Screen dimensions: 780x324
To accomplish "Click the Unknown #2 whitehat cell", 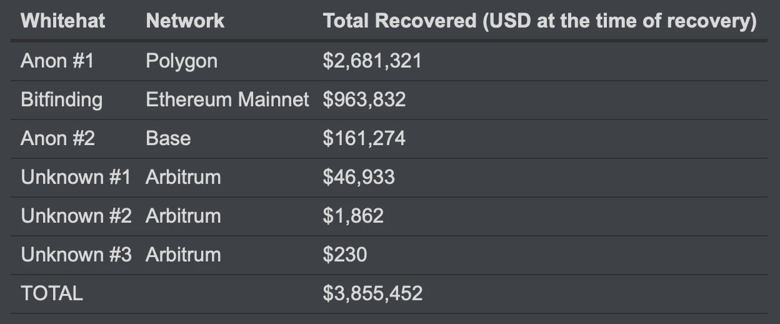I will (76, 216).
